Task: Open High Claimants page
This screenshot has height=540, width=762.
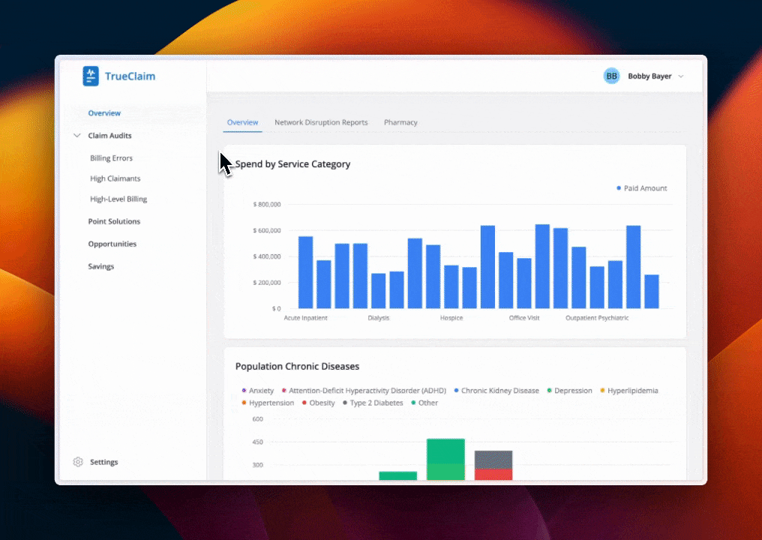Action: pos(115,178)
